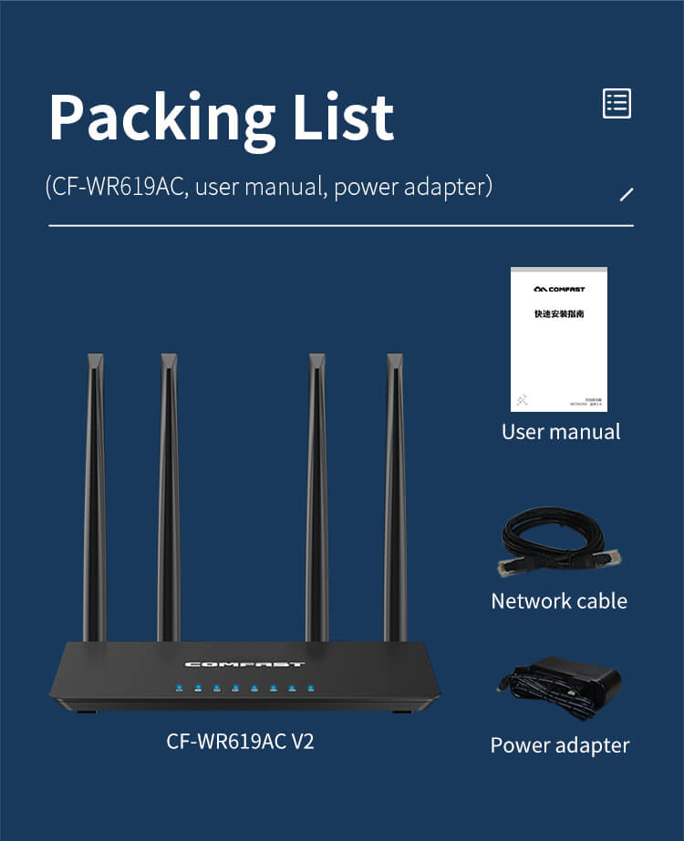
Task: Click the Chinese title on the manual cover
Action: pos(559,313)
